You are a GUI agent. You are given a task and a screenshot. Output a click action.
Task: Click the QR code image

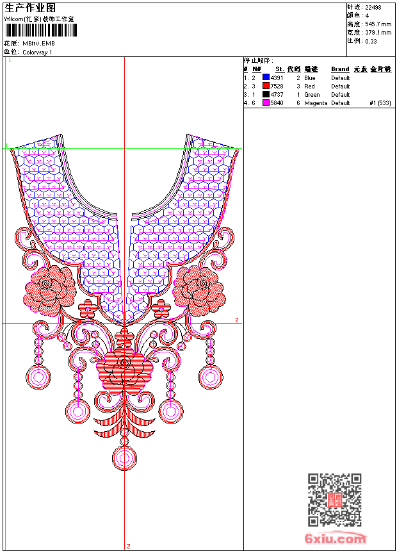click(334, 500)
